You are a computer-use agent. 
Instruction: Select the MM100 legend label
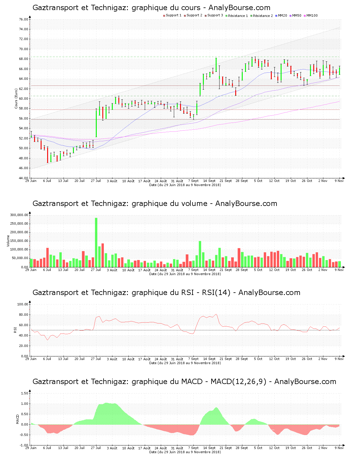coord(312,15)
